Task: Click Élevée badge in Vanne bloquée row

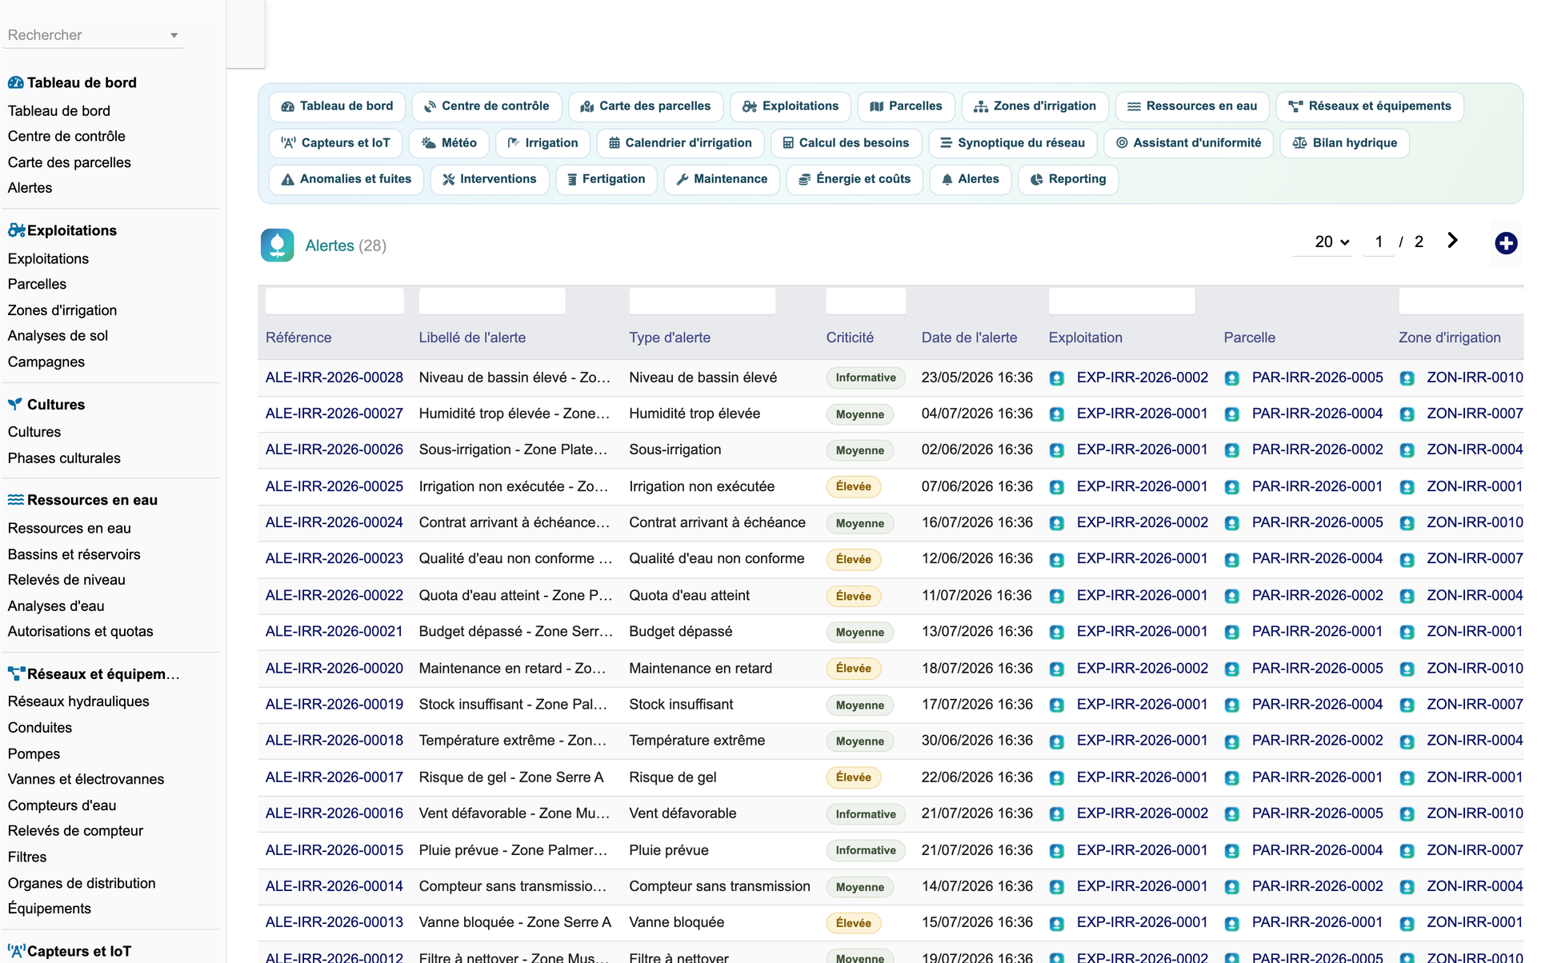Action: [853, 923]
